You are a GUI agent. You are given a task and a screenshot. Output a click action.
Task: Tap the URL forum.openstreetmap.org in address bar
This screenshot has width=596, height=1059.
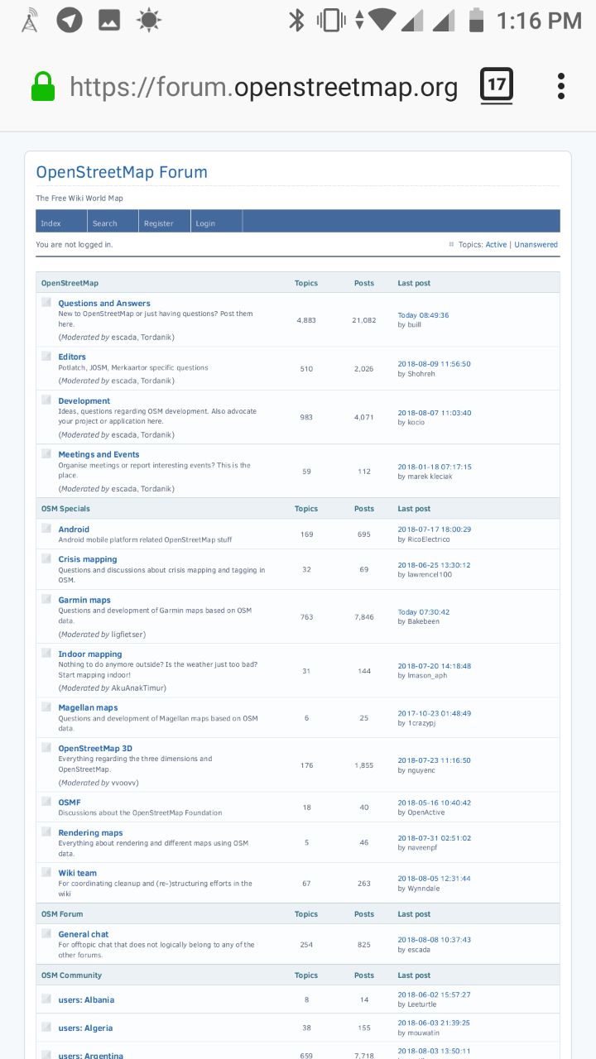(x=263, y=87)
